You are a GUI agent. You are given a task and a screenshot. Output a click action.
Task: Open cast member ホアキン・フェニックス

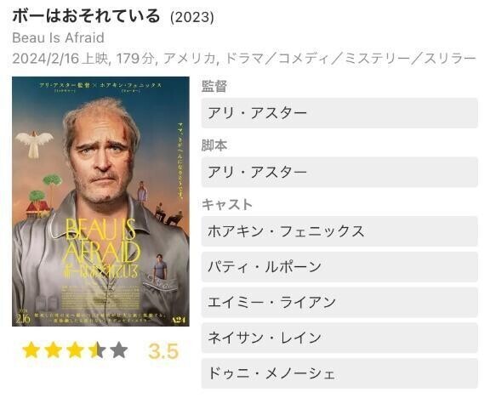(339, 231)
